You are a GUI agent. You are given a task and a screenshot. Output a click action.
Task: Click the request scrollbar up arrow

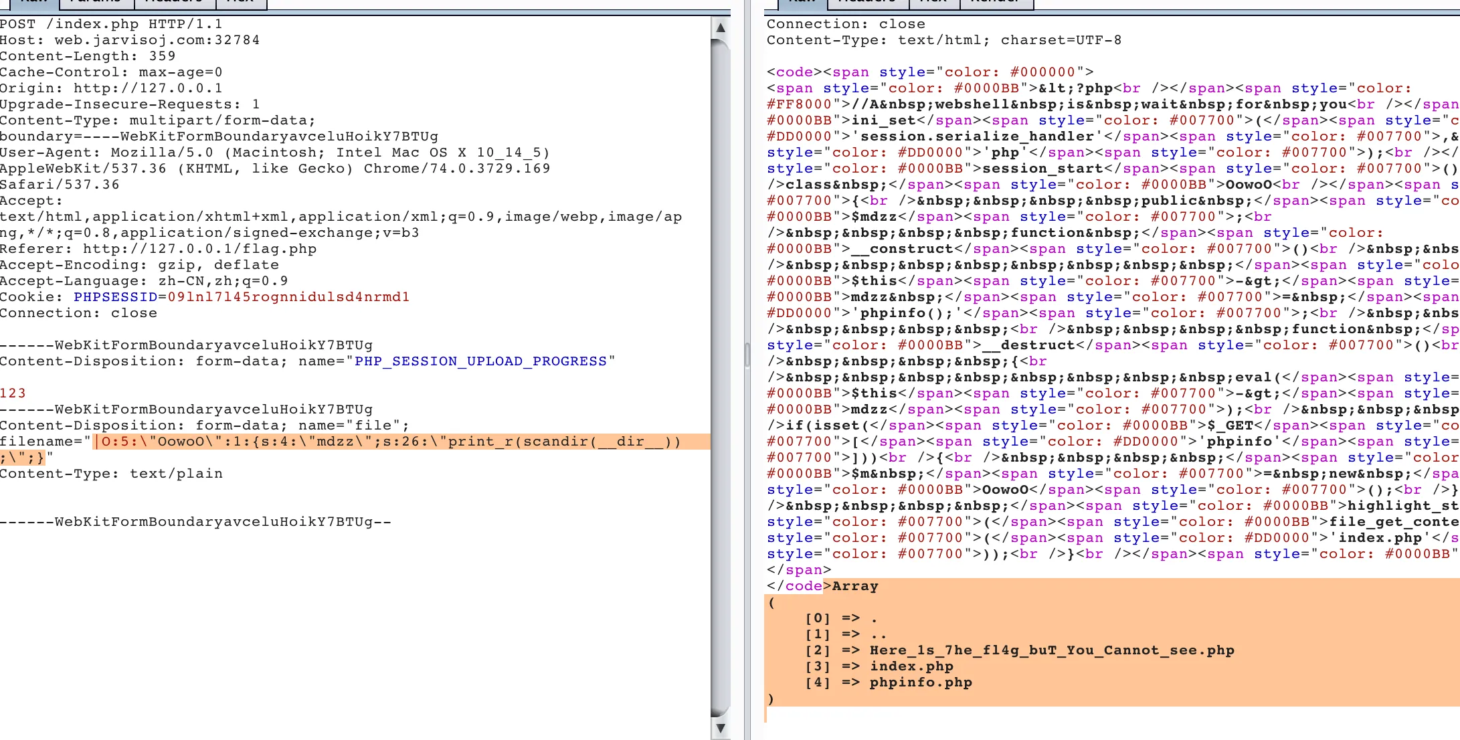[x=720, y=27]
